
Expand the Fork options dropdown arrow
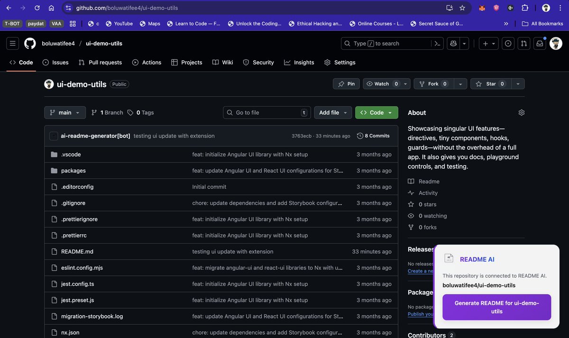pyautogui.click(x=460, y=84)
